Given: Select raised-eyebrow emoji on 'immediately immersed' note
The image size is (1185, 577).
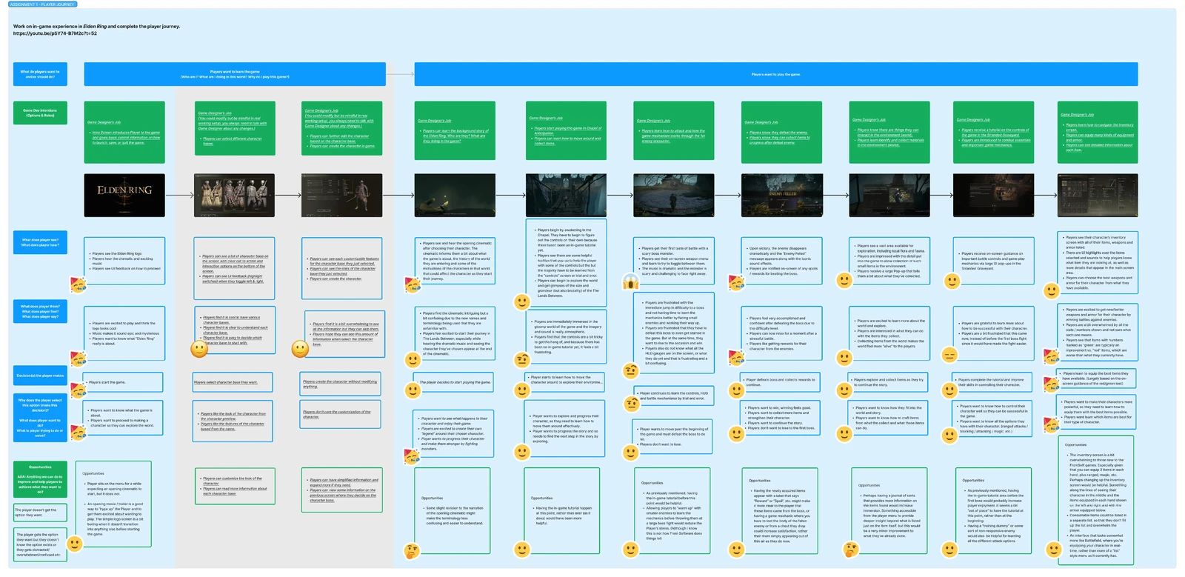Looking at the screenshot, I should 521,361.
